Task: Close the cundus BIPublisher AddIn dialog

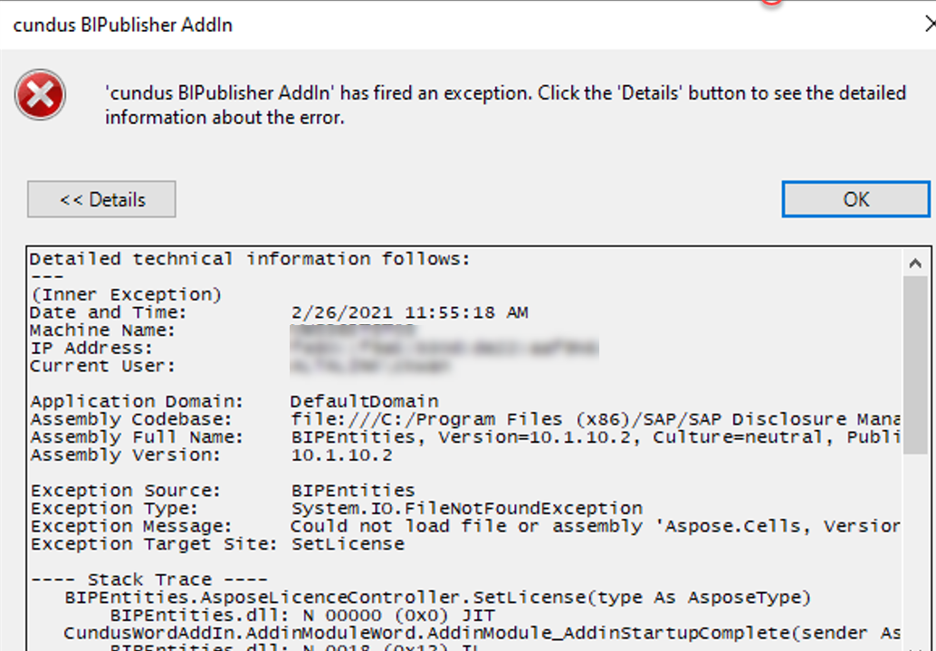Action: click(x=930, y=24)
